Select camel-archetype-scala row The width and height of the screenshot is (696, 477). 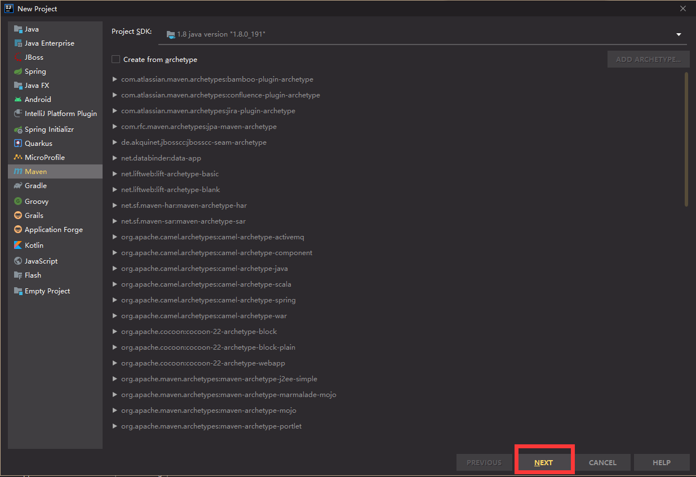coord(398,284)
